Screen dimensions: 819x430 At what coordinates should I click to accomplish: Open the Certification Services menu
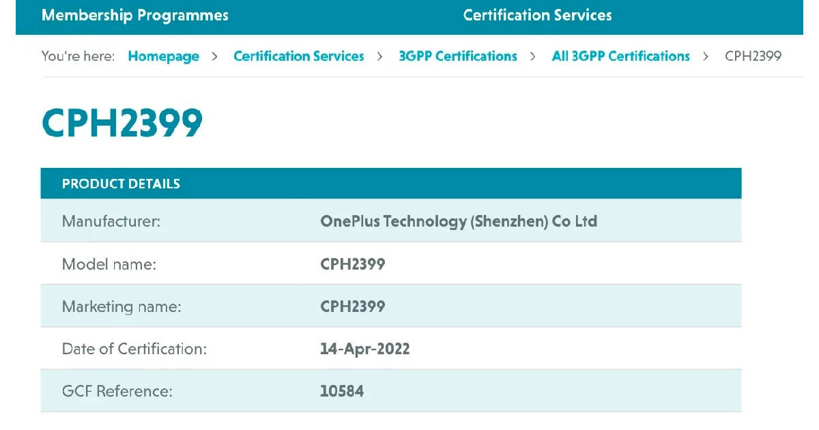(538, 15)
